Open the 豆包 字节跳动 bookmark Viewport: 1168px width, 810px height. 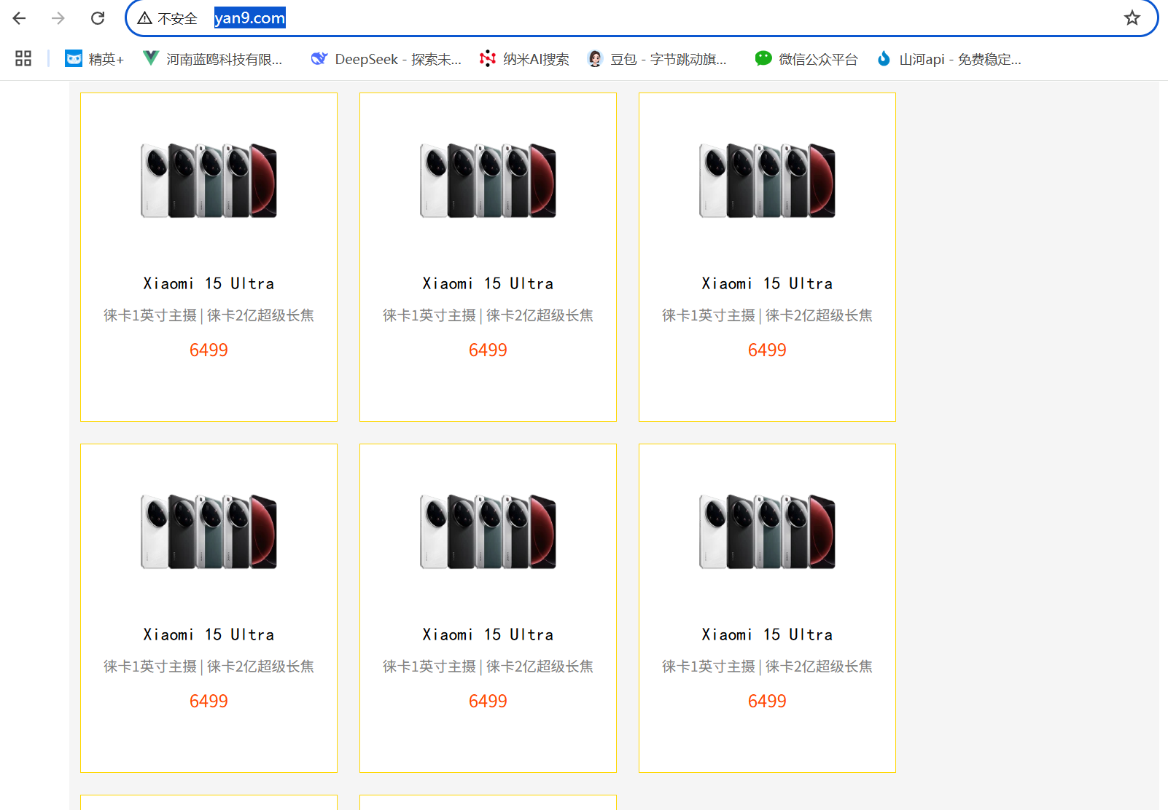657,59
